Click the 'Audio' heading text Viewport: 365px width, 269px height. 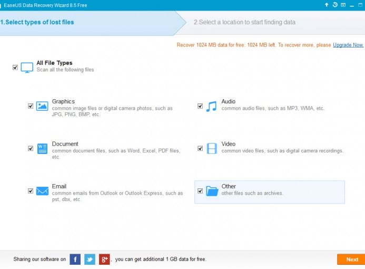click(x=229, y=101)
